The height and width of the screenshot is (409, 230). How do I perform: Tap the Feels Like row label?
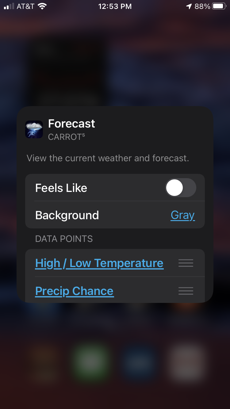tap(61, 188)
